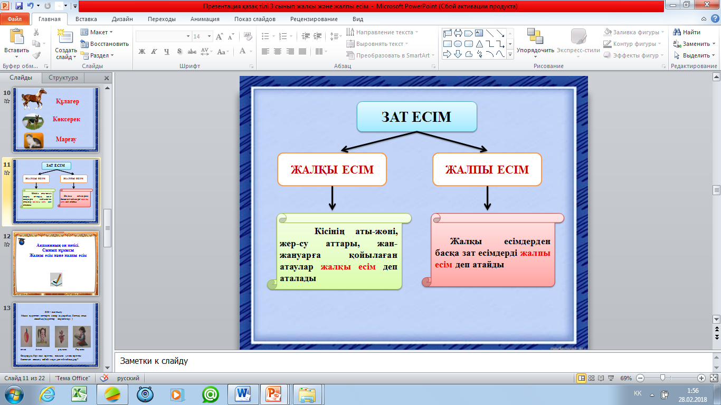Viewport: 721px width, 405px height.
Task: Toggle underline formatting (Ч)
Action: coord(167,51)
